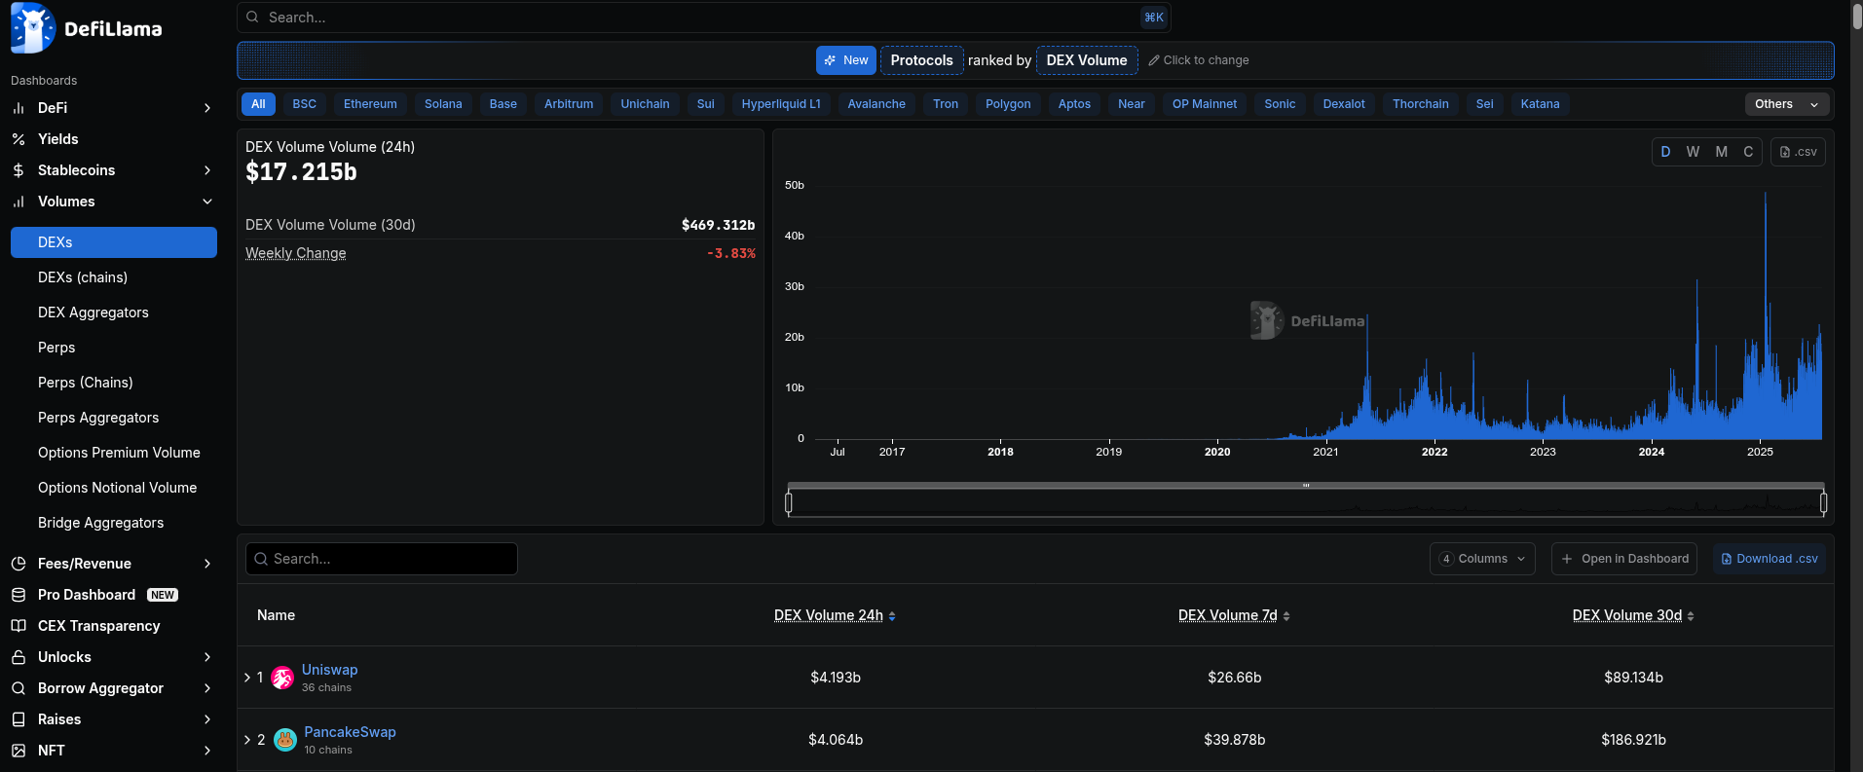Open the PancakeSwap protocol link

350,732
